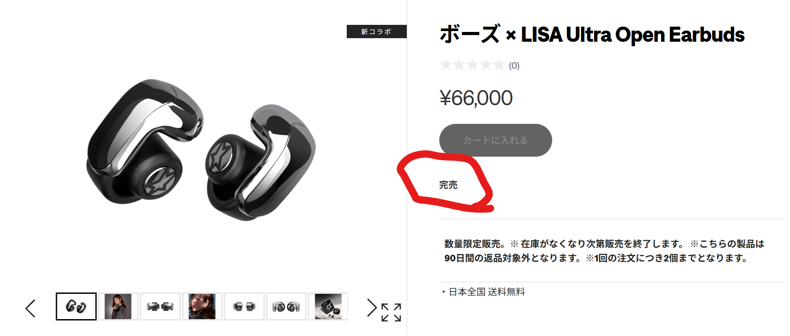Show next image with right arrow
The height and width of the screenshot is (336, 790).
click(x=372, y=307)
